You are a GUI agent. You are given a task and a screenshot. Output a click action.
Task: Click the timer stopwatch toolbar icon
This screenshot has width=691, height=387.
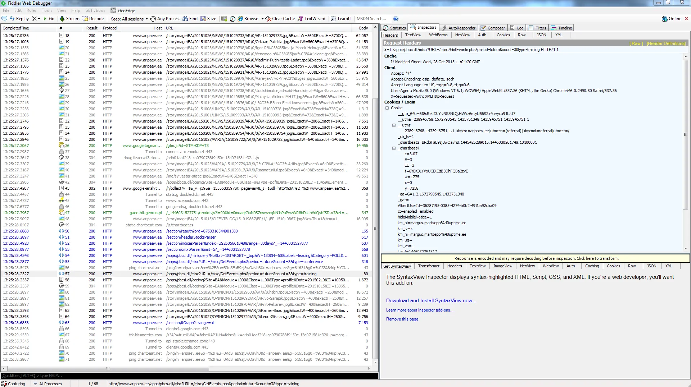pos(232,19)
